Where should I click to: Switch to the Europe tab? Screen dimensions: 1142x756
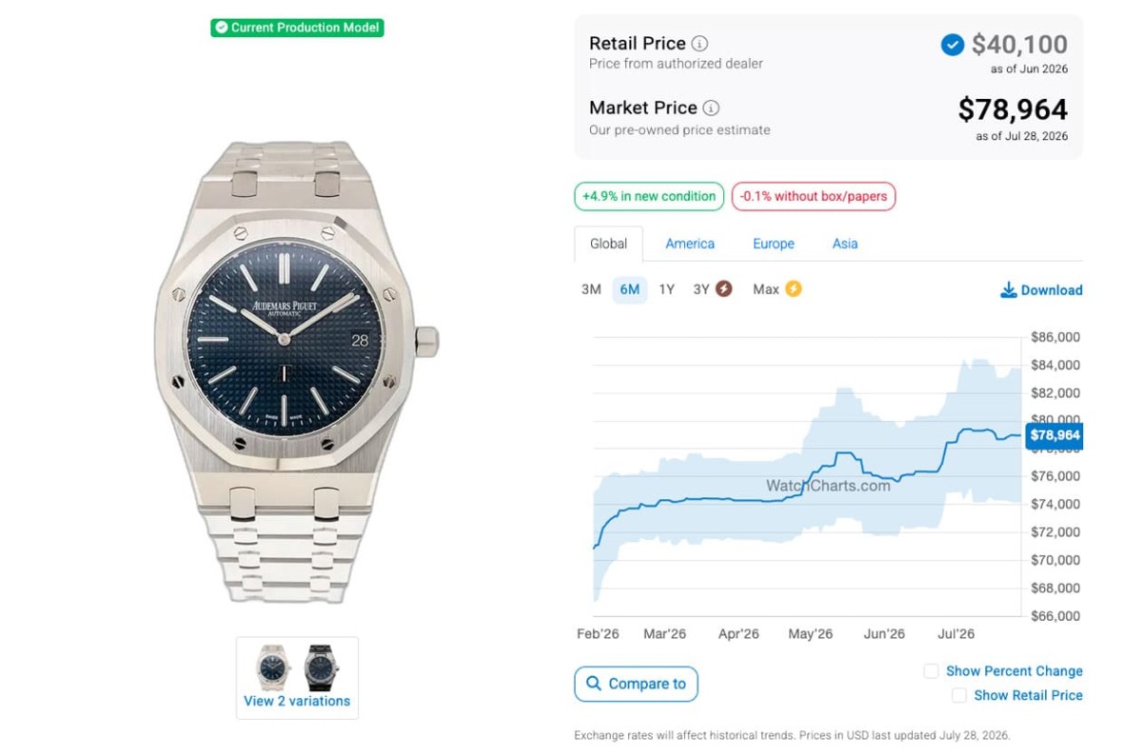pyautogui.click(x=774, y=244)
